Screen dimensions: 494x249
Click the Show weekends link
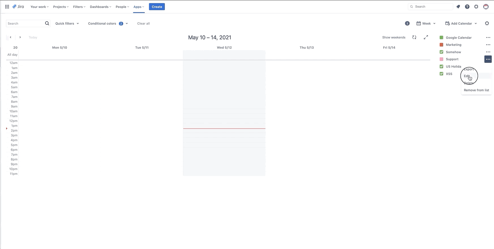point(393,37)
